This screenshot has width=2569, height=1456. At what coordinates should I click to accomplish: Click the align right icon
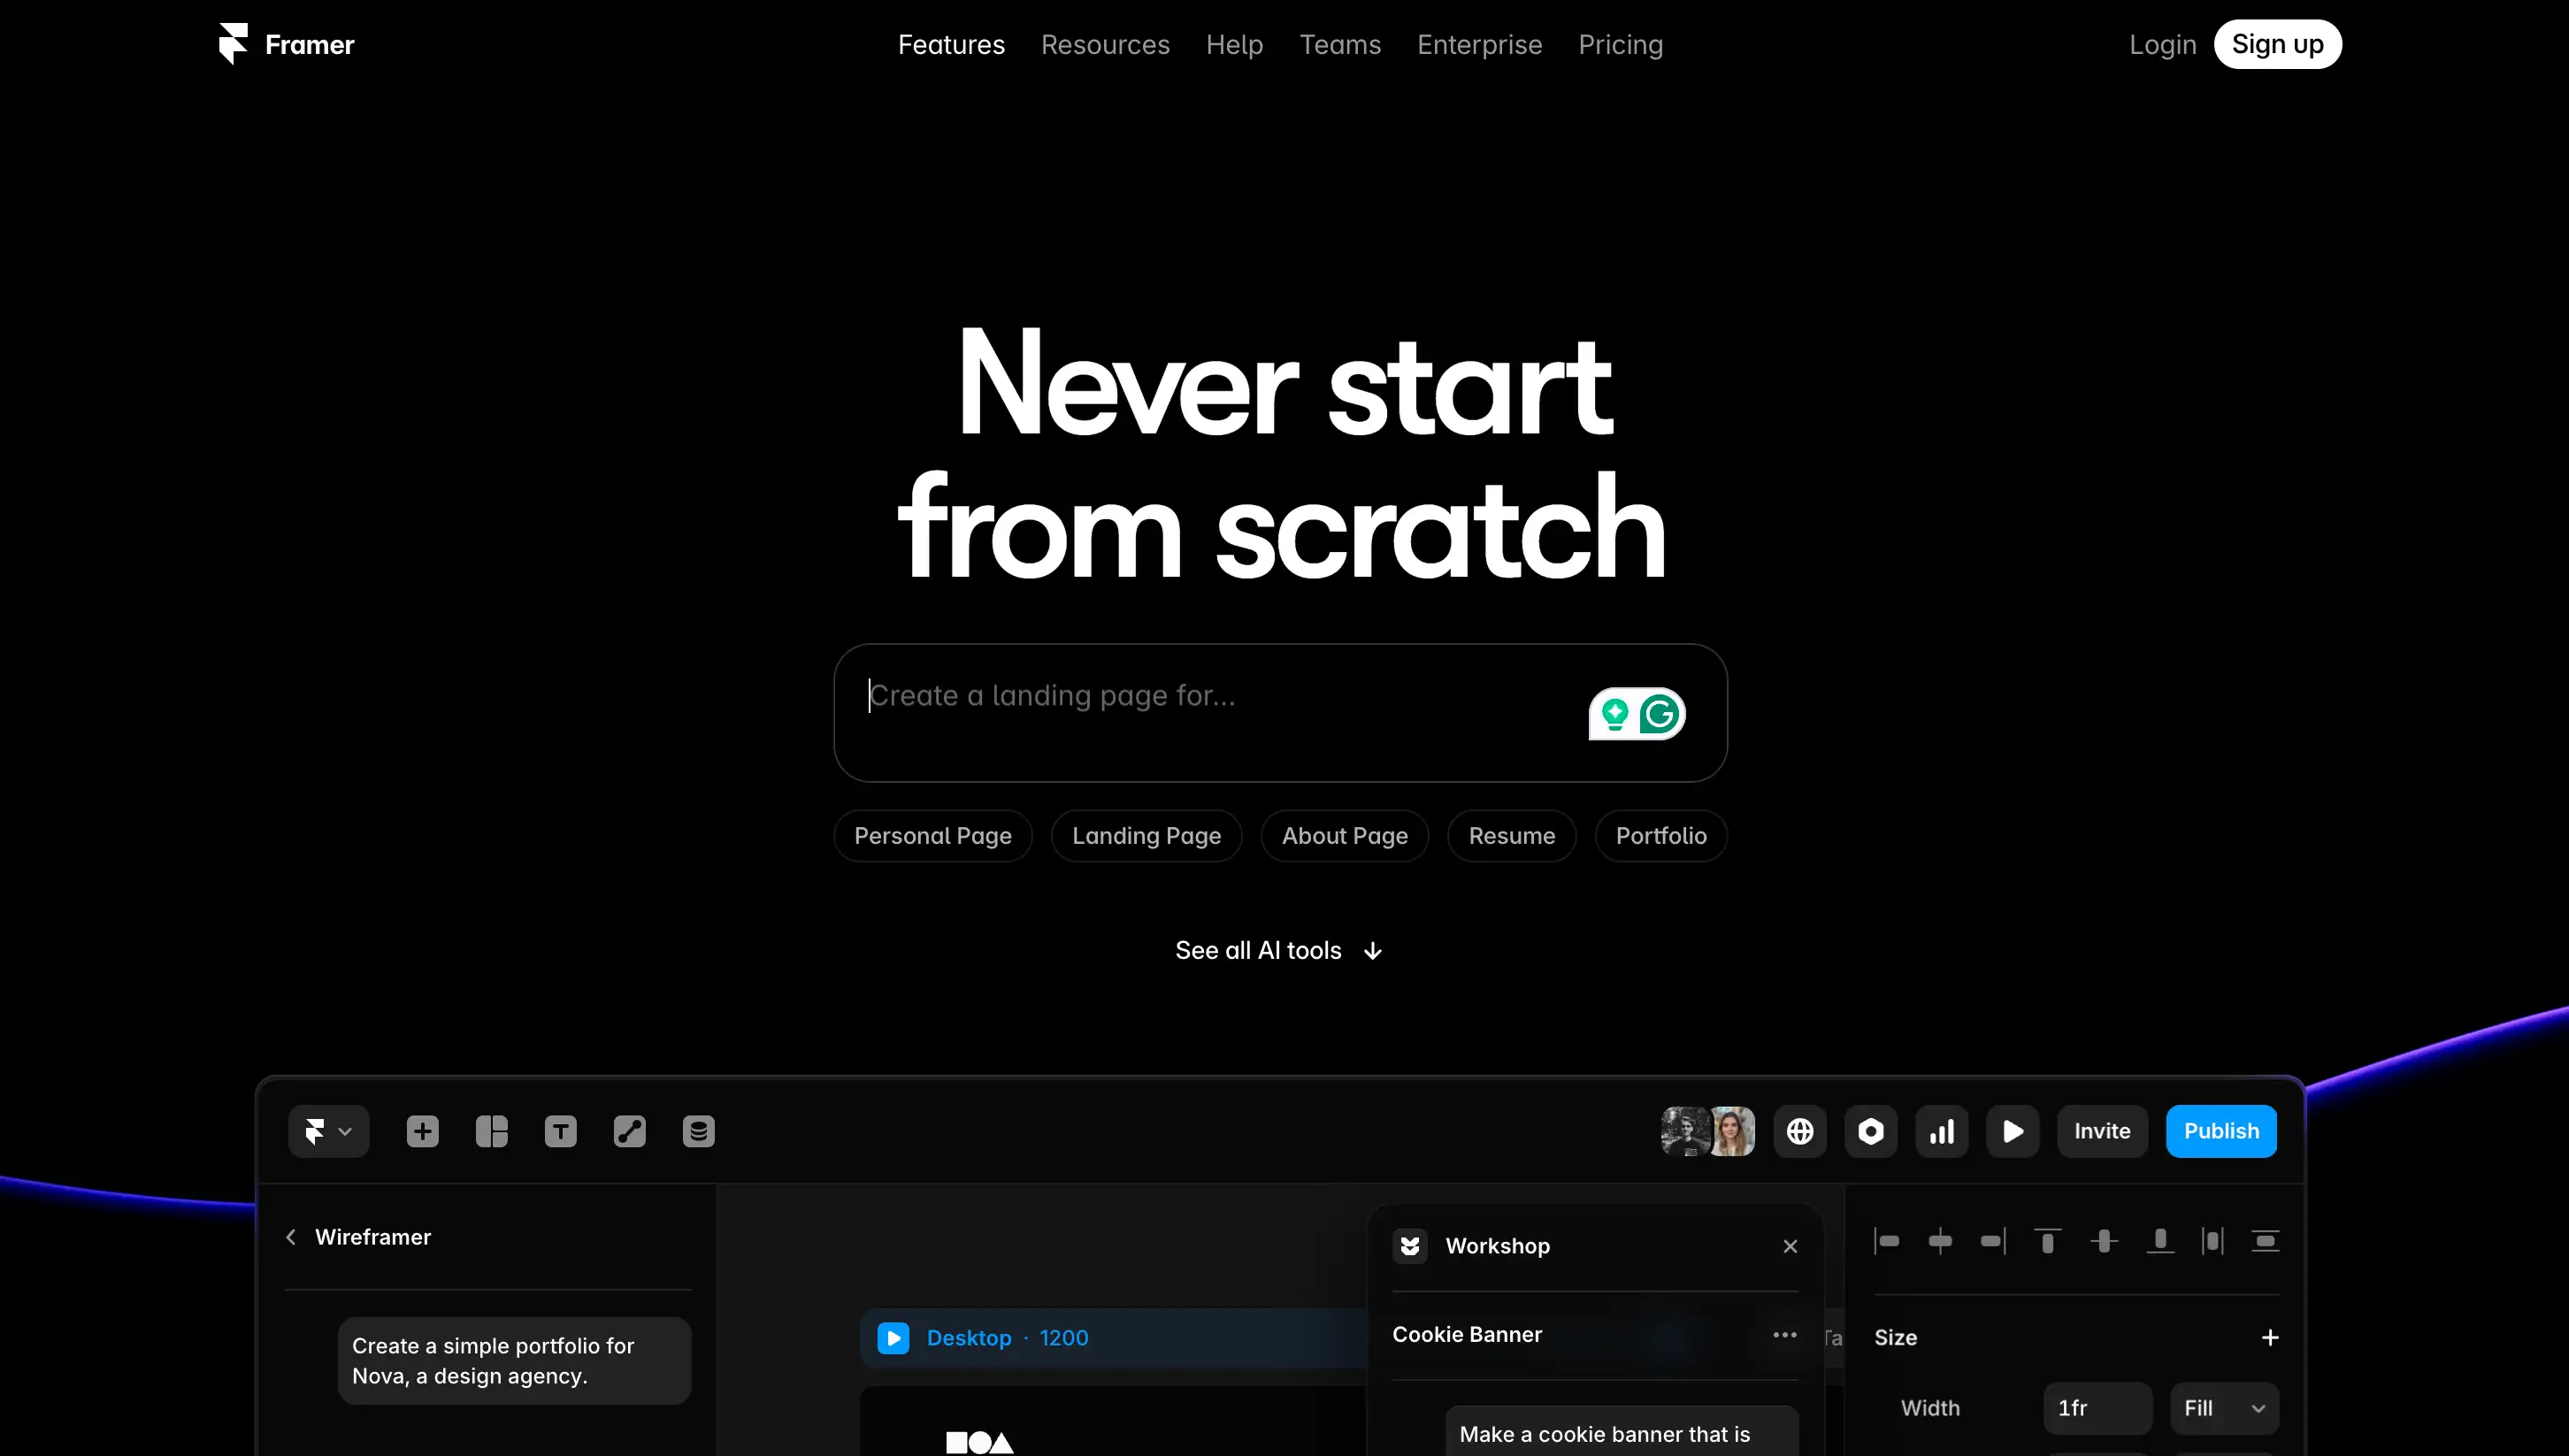[1992, 1241]
